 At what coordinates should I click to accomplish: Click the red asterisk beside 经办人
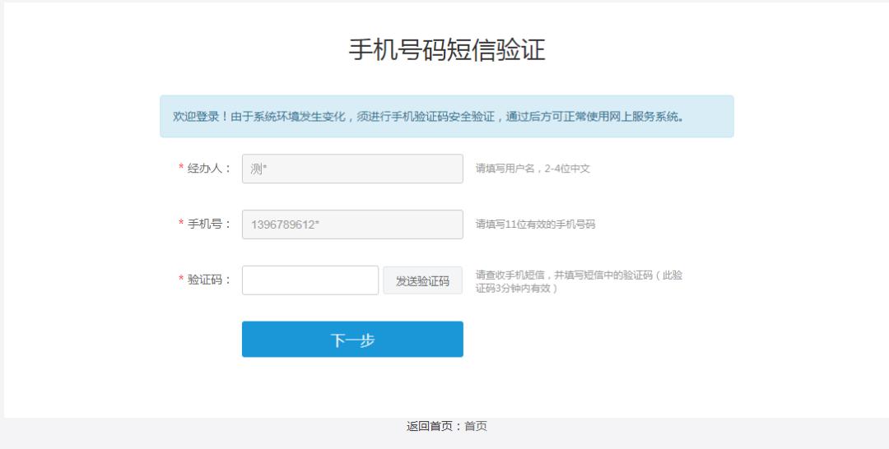[181, 169]
